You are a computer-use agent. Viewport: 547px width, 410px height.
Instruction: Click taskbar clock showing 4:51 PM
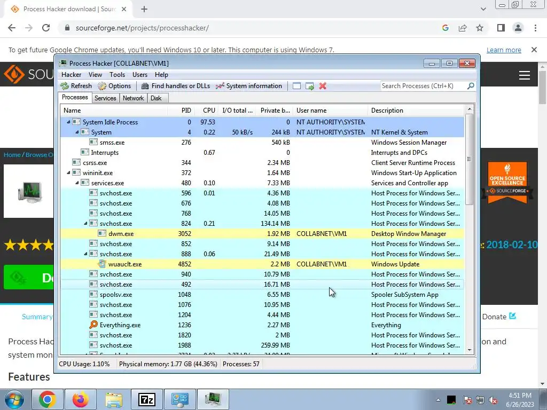pyautogui.click(x=520, y=400)
